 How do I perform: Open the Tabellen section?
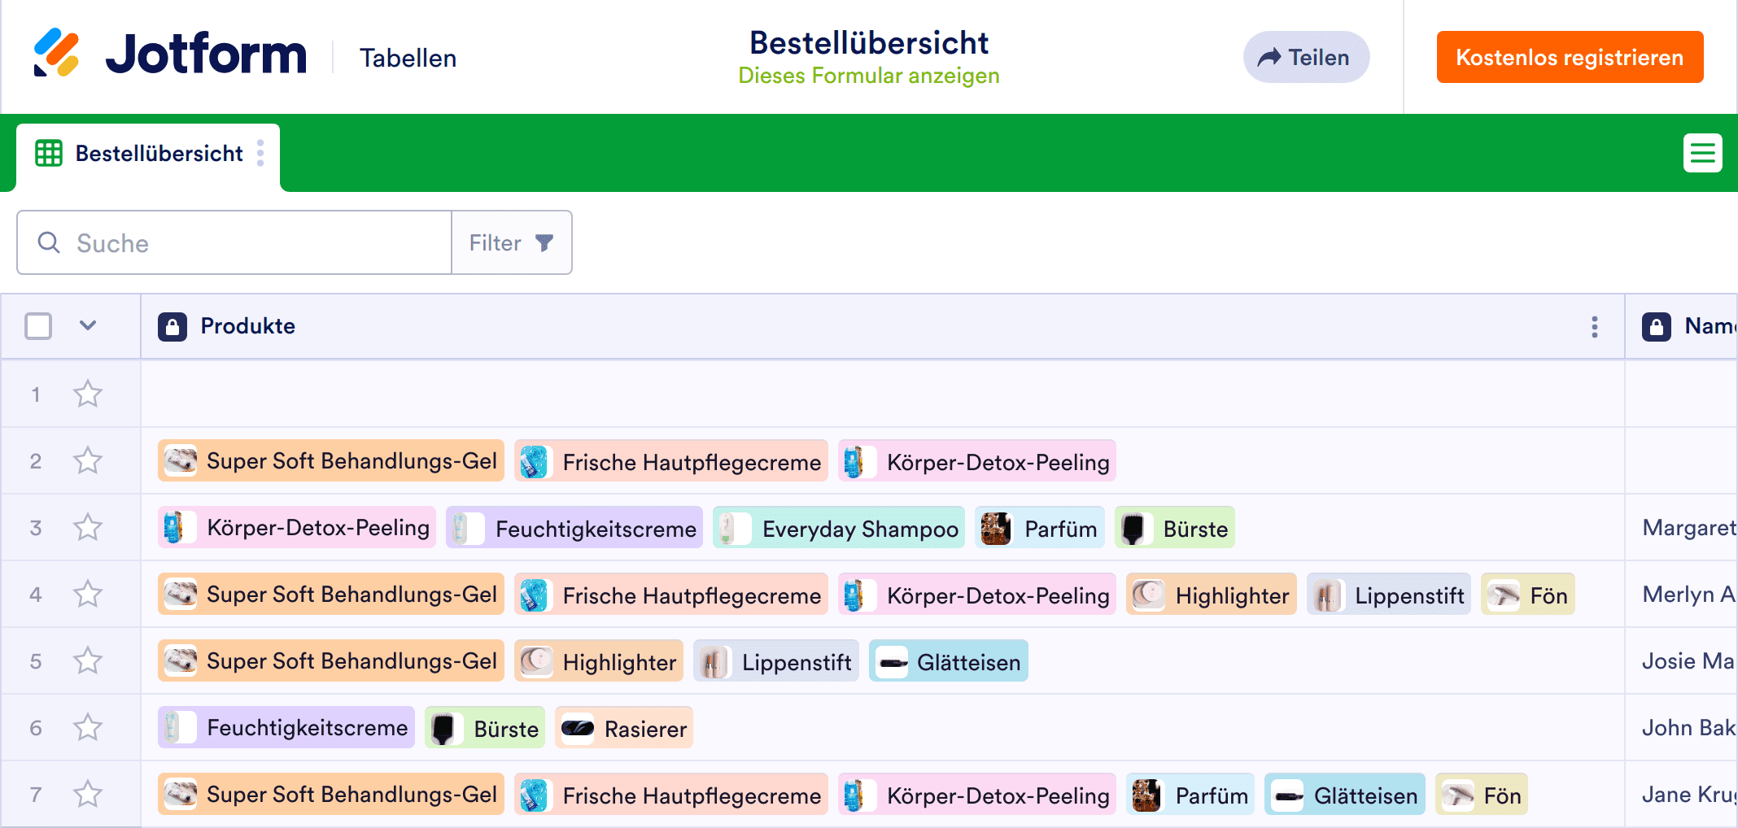(x=408, y=58)
